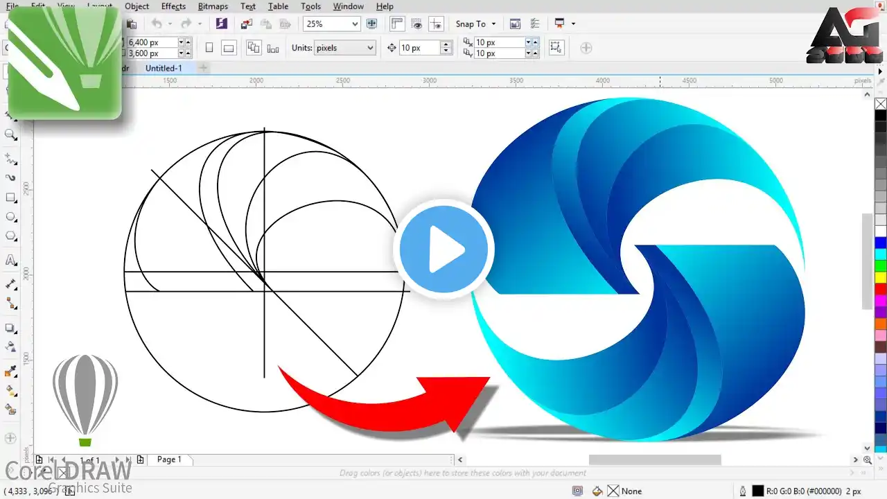Select the Artistic Media tool
The height and width of the screenshot is (499, 887).
[10, 178]
